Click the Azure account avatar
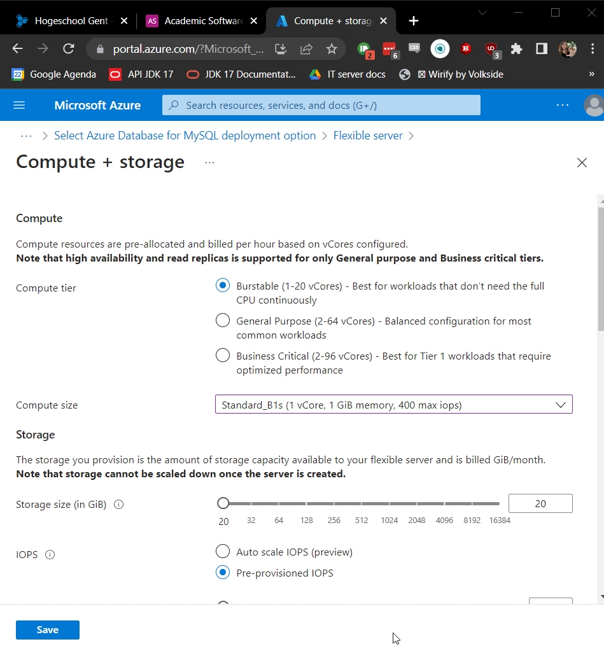The image size is (604, 651). click(593, 105)
